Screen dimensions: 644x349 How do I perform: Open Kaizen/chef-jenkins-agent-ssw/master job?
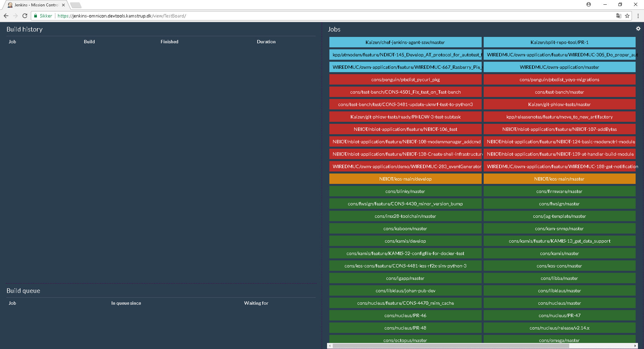405,42
